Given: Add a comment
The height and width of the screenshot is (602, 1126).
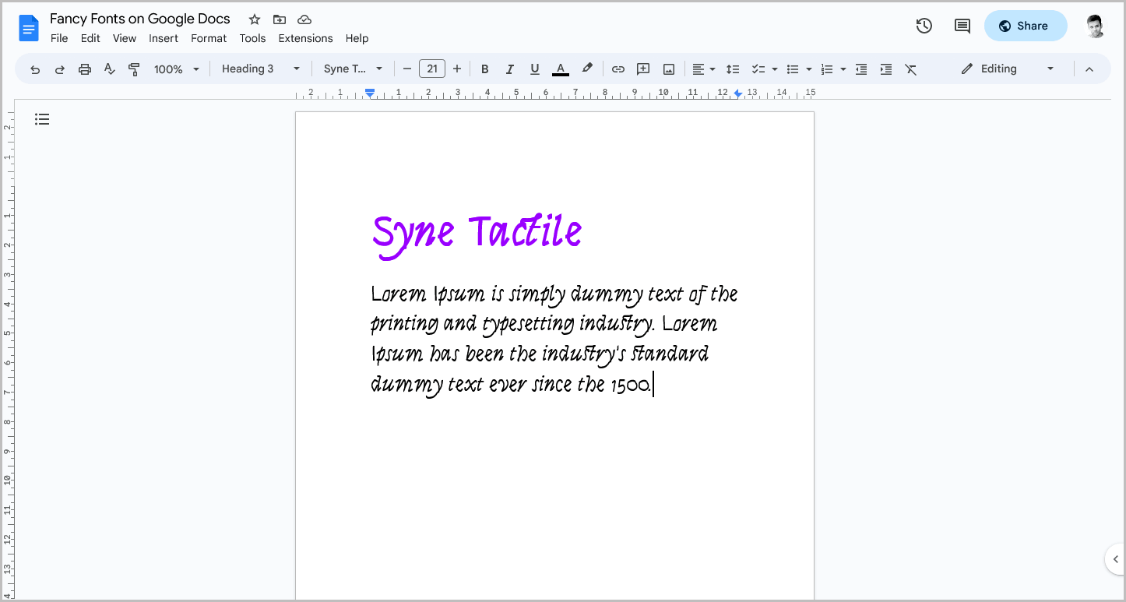Looking at the screenshot, I should coord(643,69).
